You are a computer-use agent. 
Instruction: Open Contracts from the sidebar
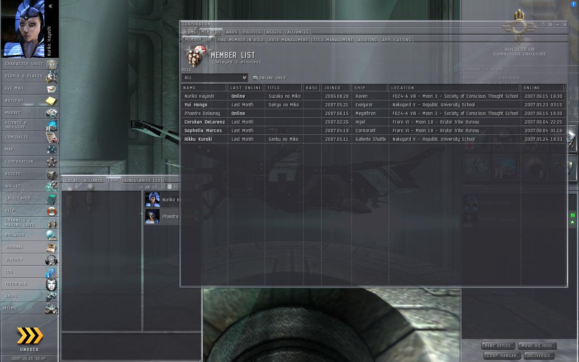(x=29, y=137)
